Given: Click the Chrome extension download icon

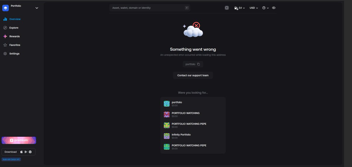Looking at the screenshot, I should click(30, 152).
